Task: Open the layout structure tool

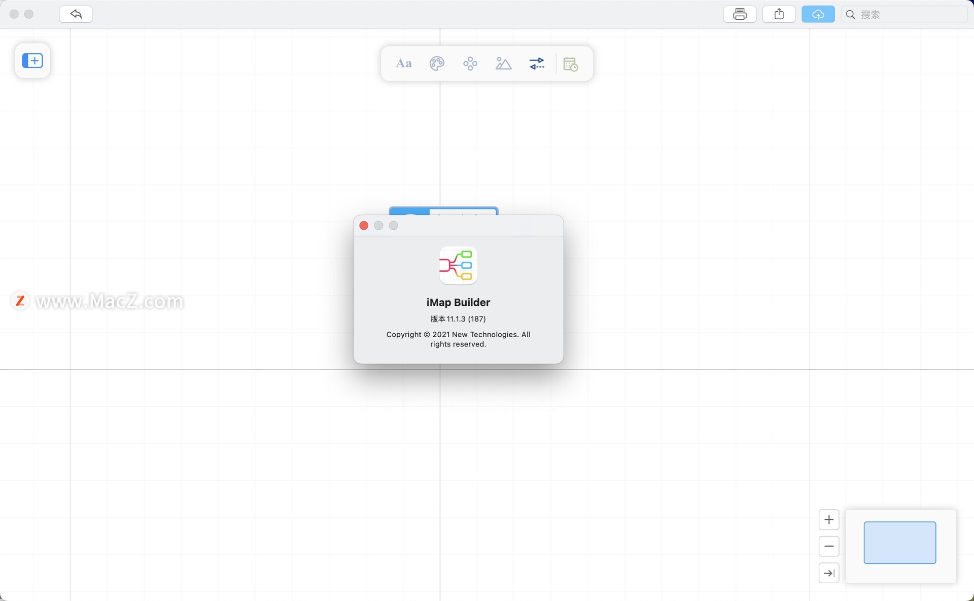Action: pyautogui.click(x=470, y=64)
